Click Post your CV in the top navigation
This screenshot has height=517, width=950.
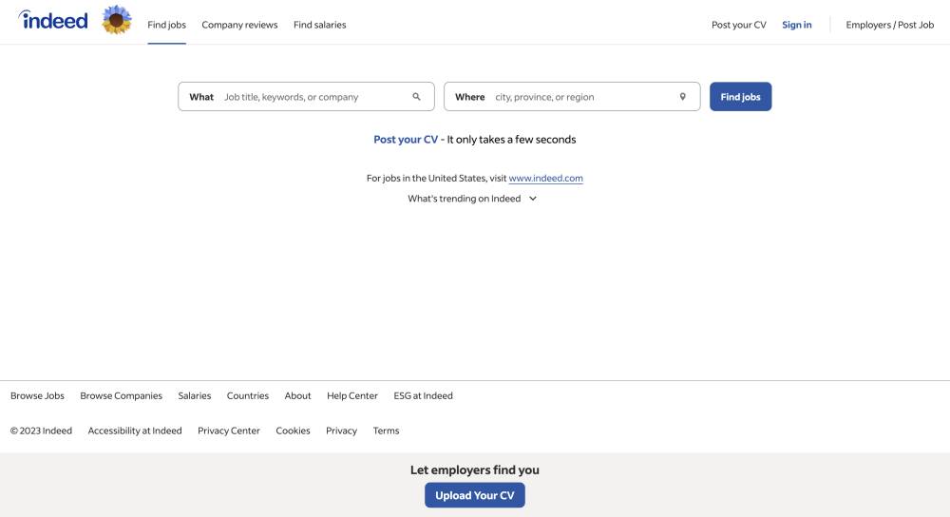tap(738, 25)
